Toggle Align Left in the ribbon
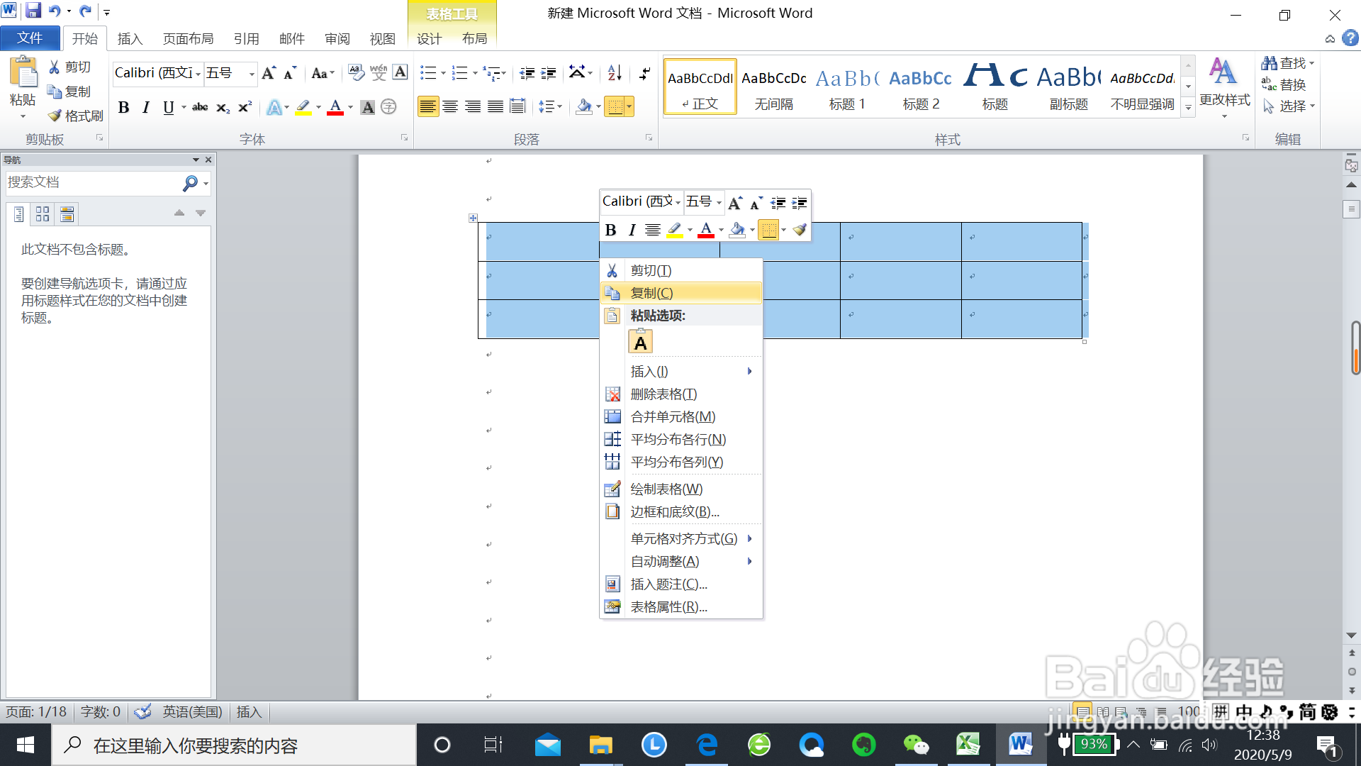 coord(427,107)
